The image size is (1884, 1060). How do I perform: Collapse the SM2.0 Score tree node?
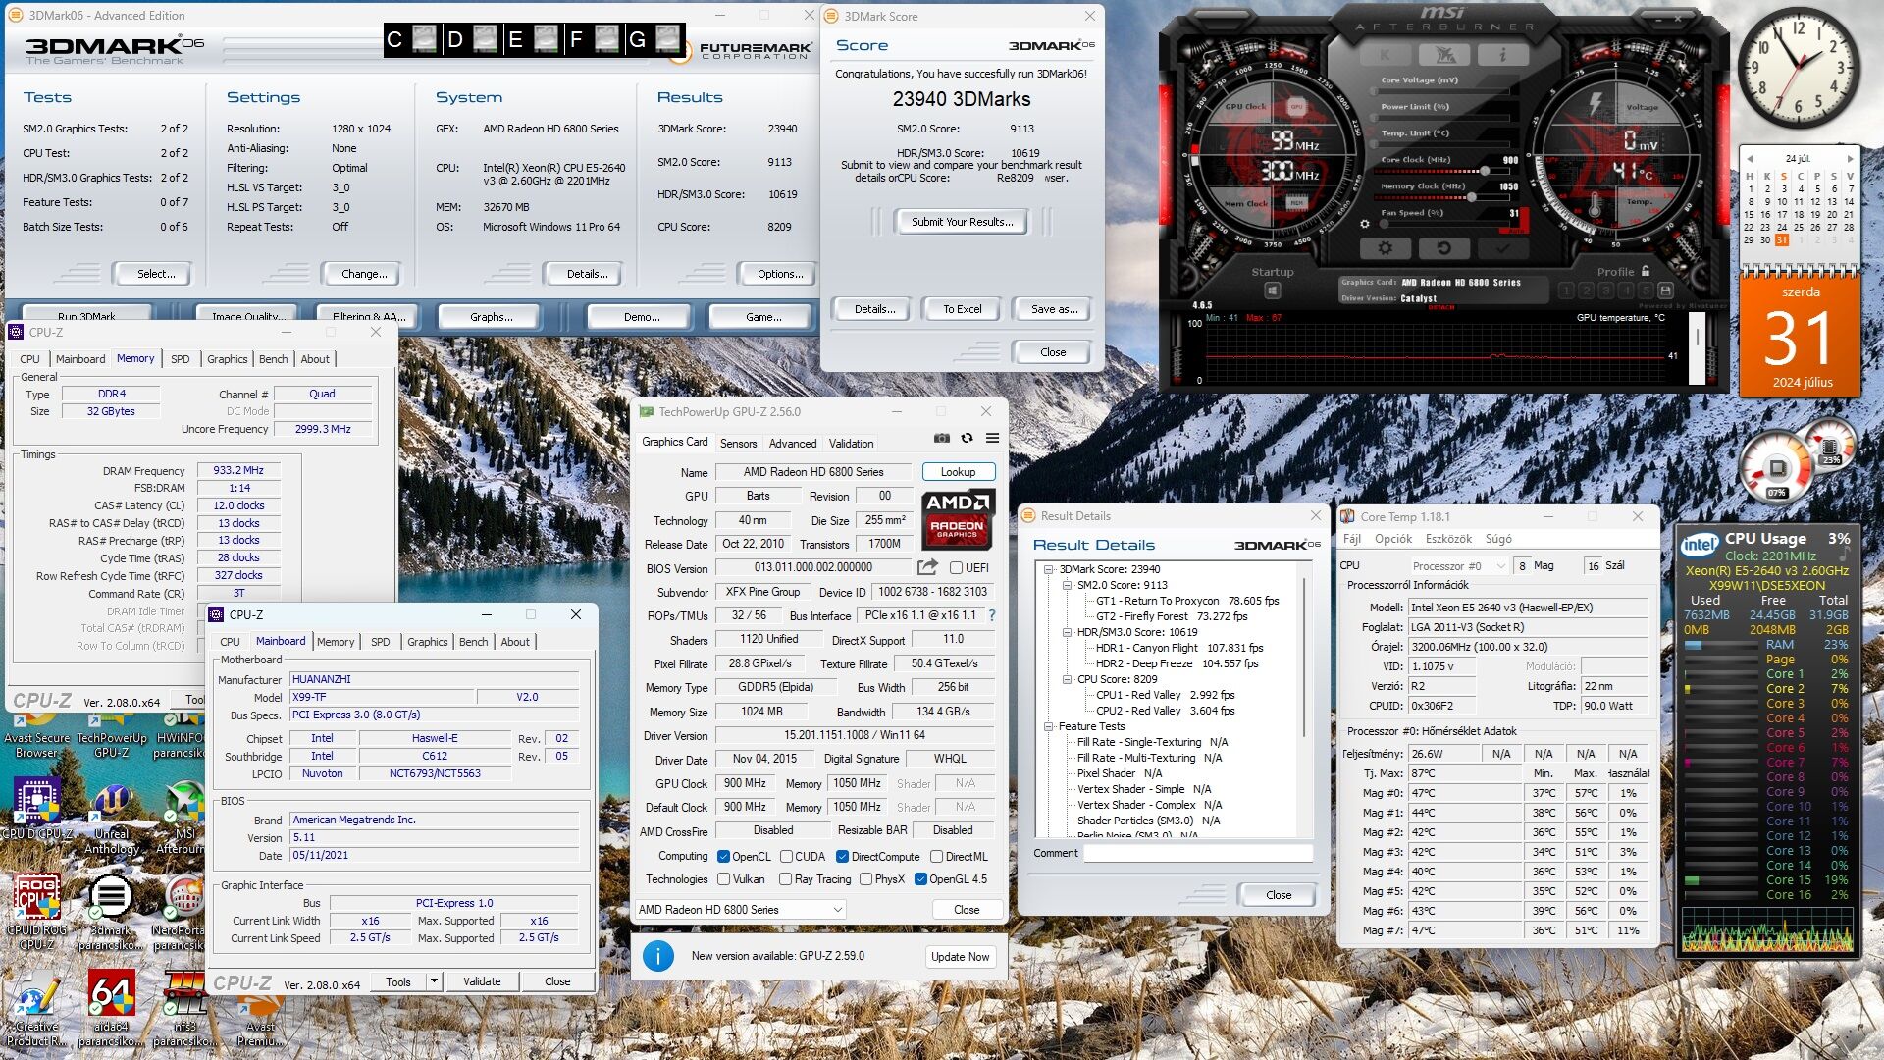(1067, 585)
